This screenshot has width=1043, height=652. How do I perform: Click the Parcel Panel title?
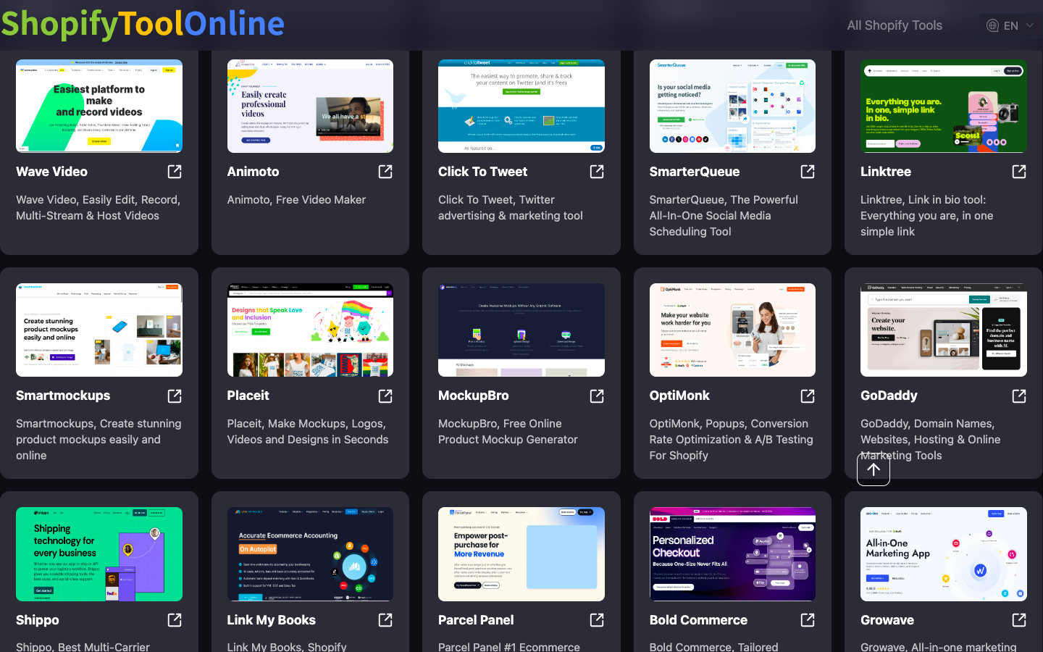pyautogui.click(x=476, y=620)
